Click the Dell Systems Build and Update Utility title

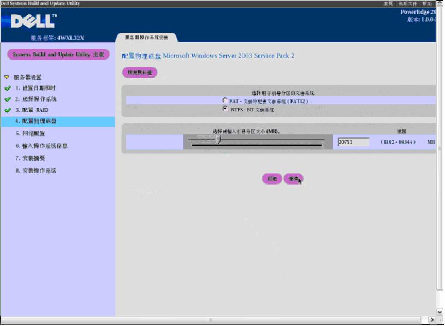pos(40,3)
